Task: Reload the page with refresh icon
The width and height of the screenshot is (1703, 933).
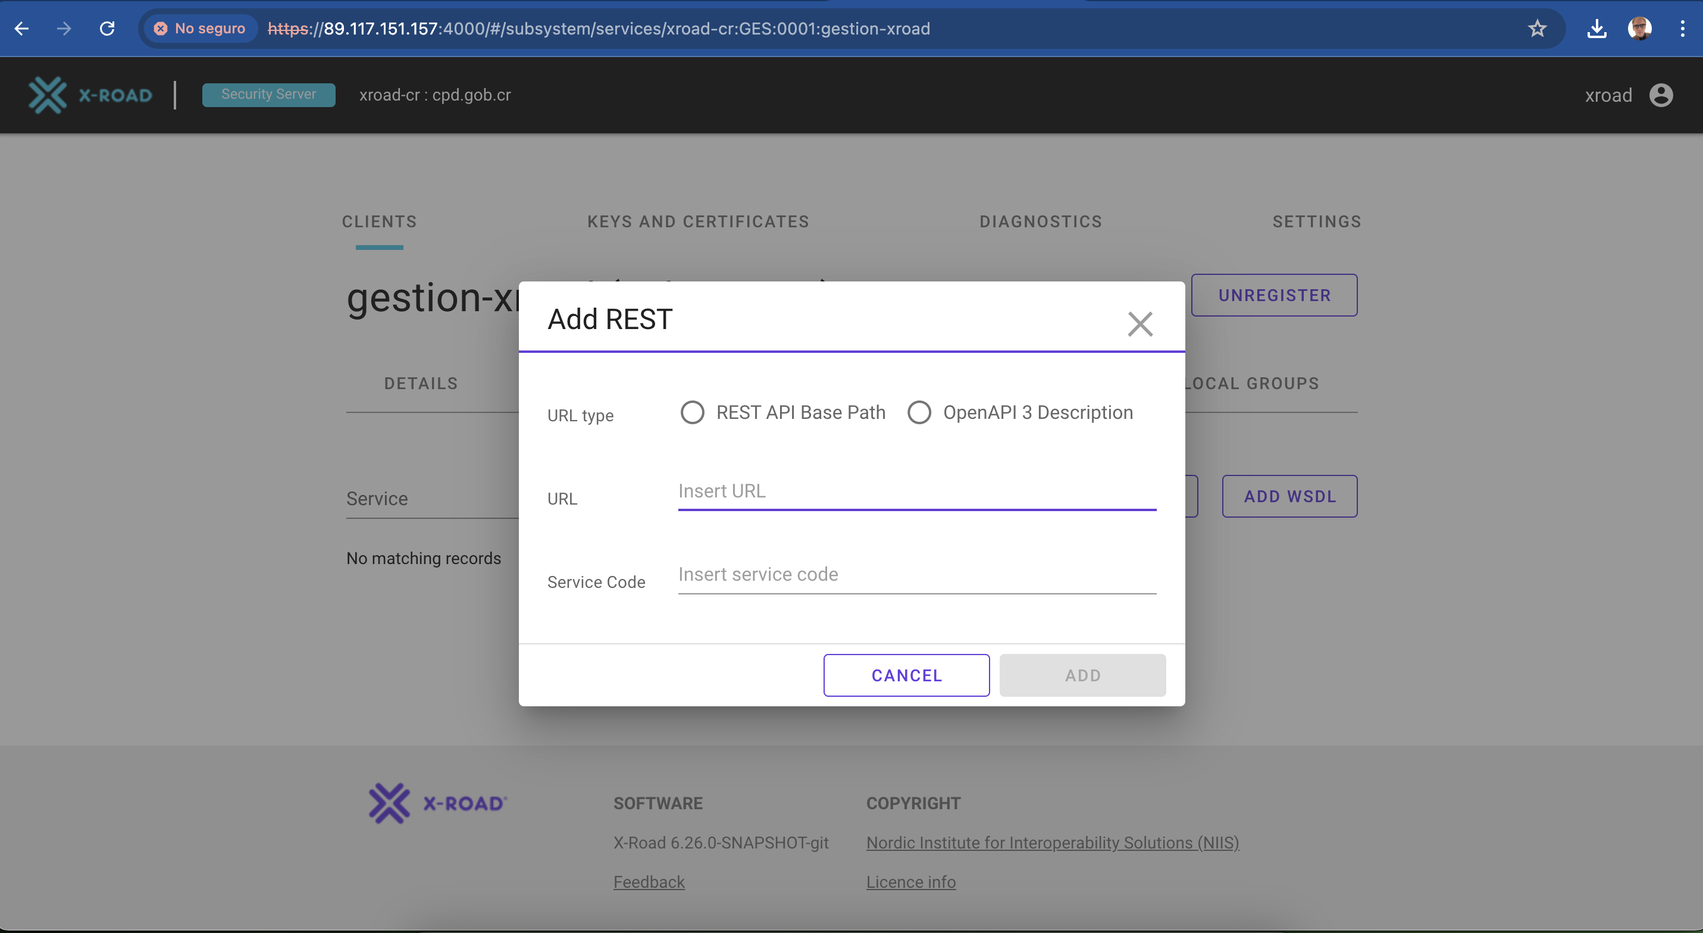Action: click(x=107, y=29)
